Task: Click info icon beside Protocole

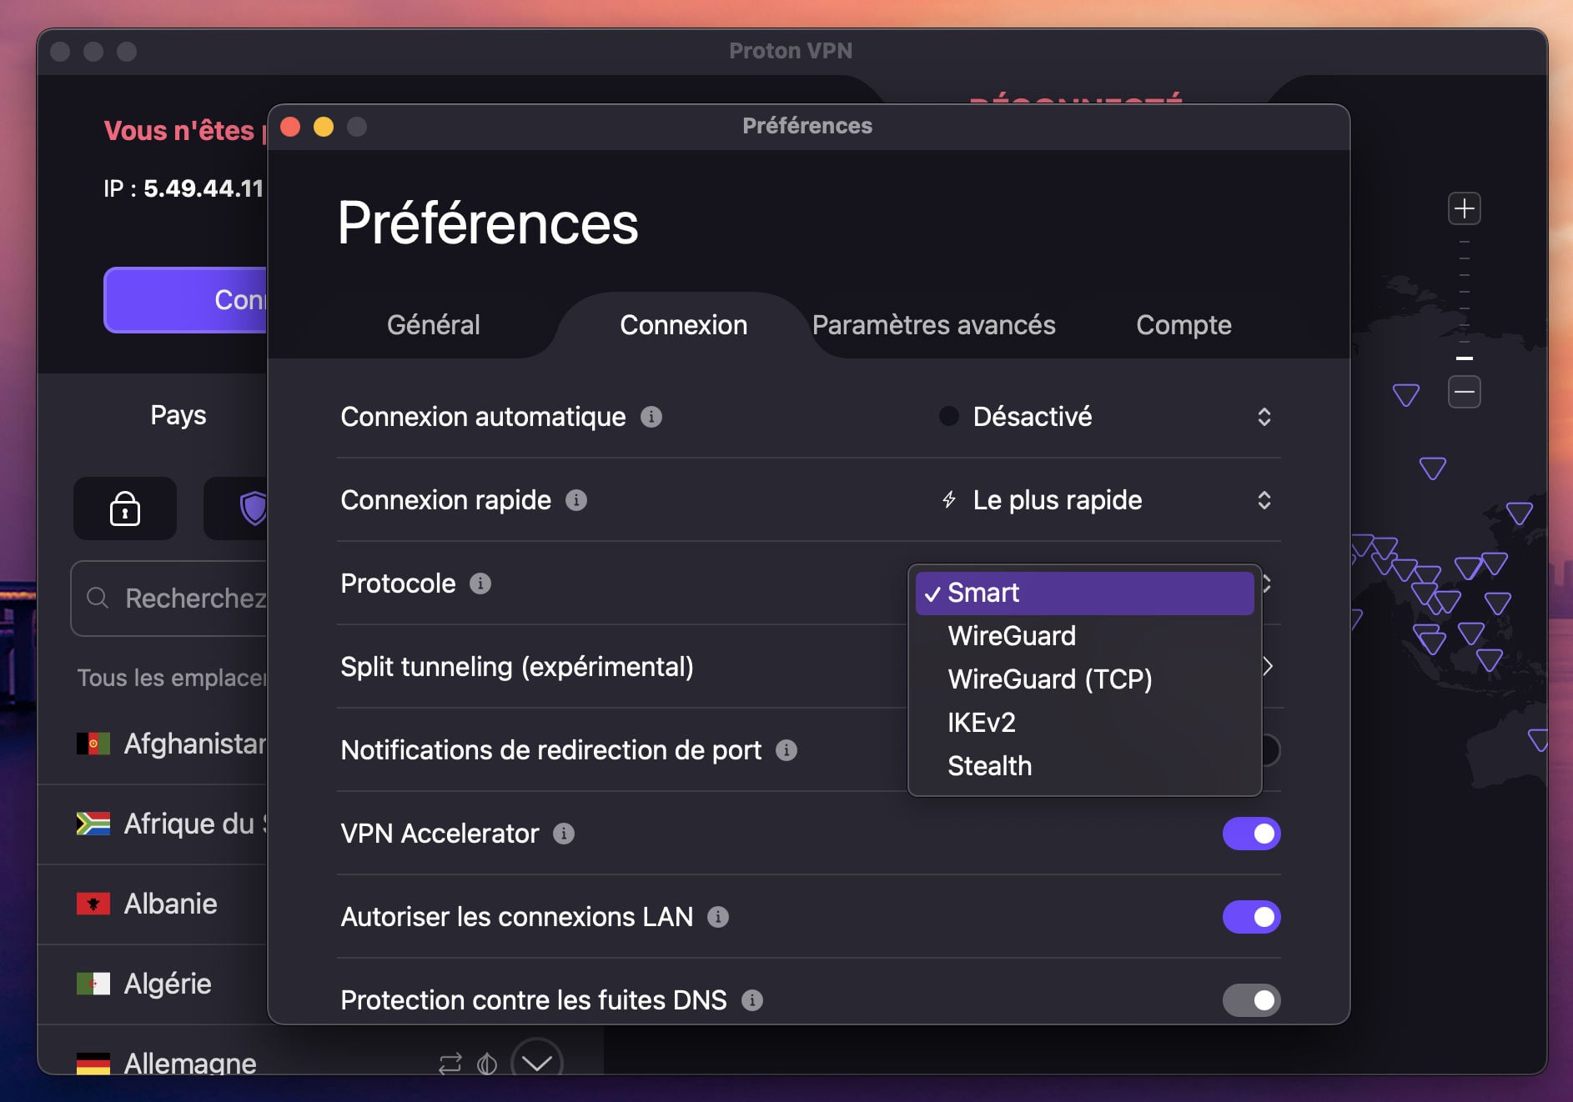Action: pos(480,584)
